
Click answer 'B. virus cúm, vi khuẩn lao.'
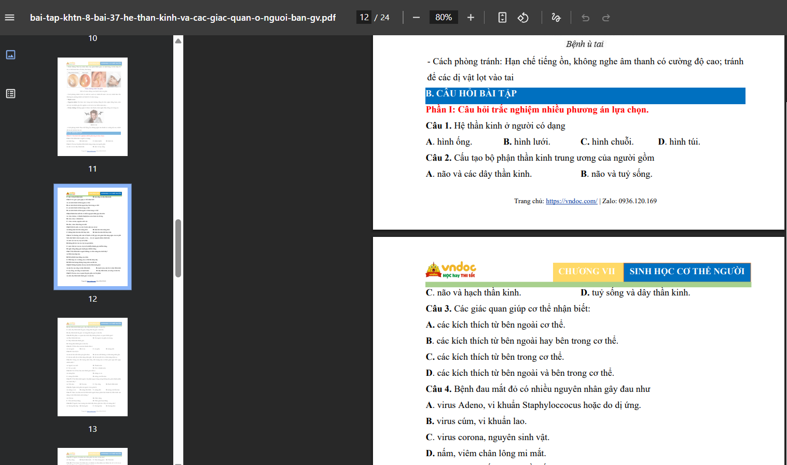(476, 421)
